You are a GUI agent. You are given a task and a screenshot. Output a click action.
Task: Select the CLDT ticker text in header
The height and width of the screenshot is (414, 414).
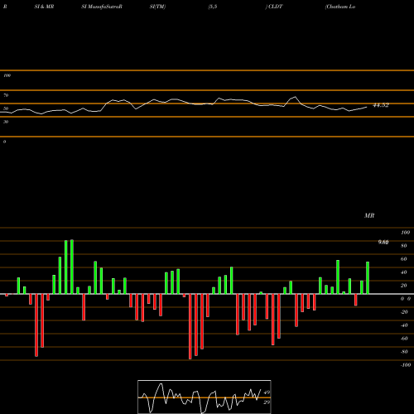276,7
